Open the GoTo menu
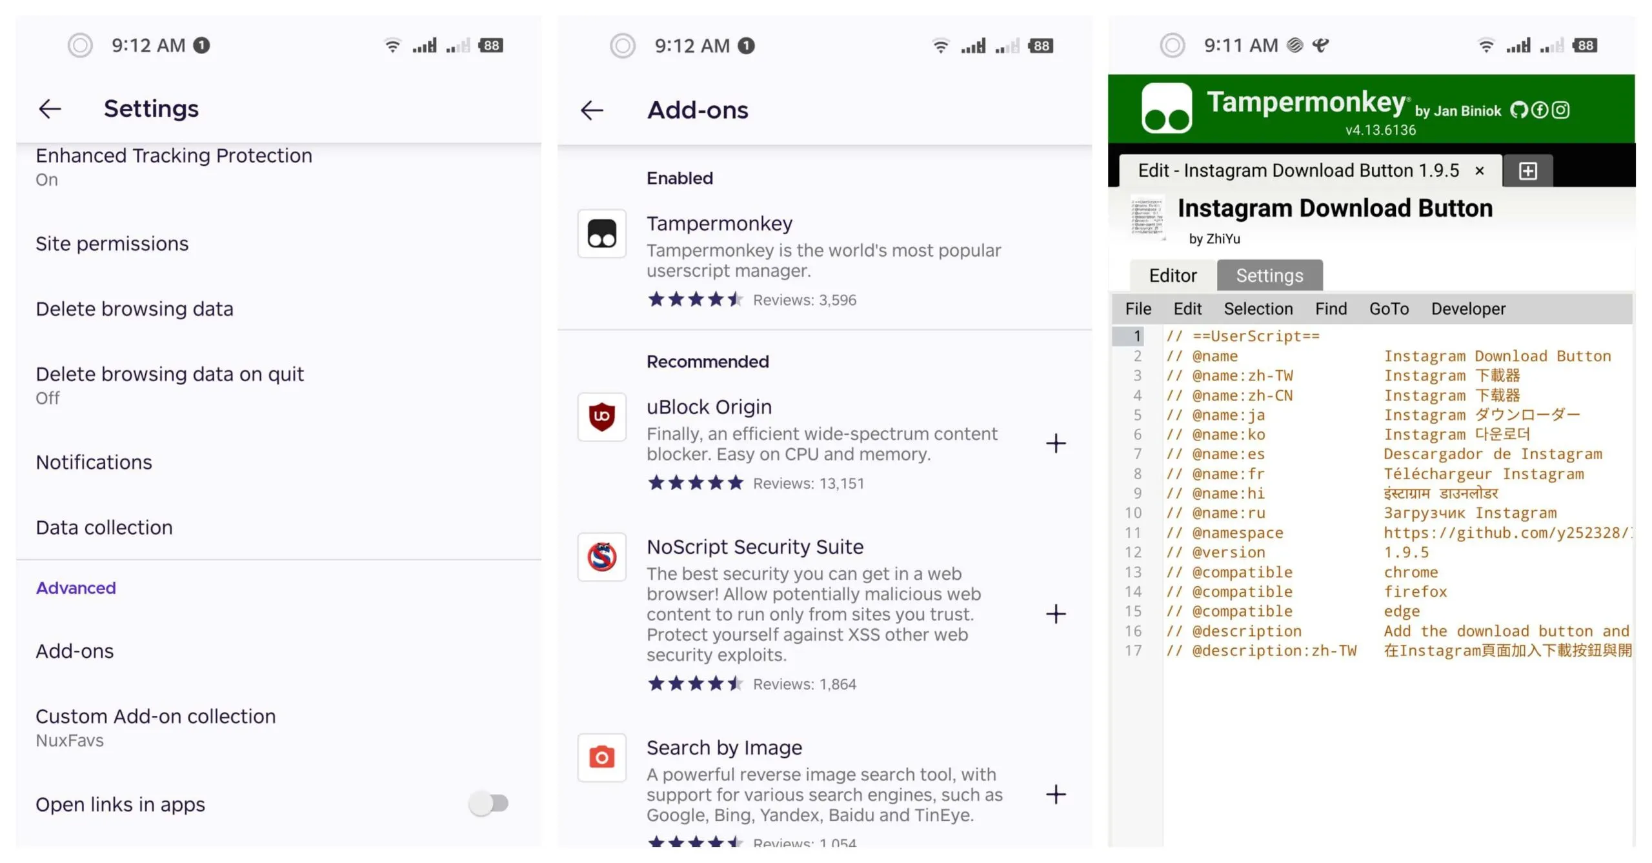The height and width of the screenshot is (863, 1652). (1389, 309)
